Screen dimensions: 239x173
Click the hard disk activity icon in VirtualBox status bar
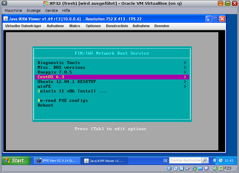coord(169,168)
